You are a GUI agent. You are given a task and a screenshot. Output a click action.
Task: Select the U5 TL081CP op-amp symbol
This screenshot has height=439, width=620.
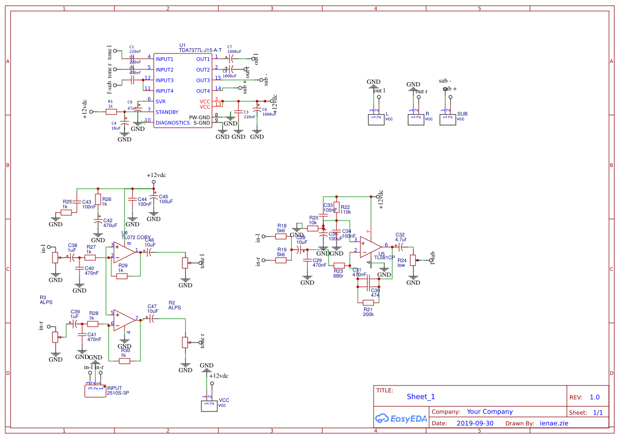371,247
